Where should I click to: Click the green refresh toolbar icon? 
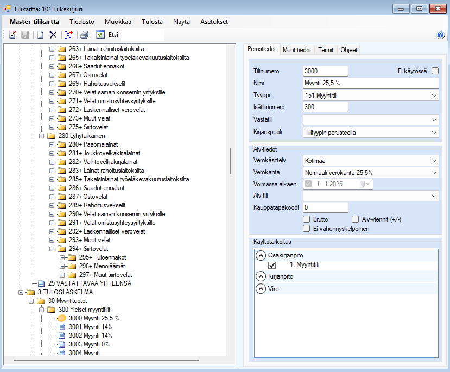coord(100,35)
